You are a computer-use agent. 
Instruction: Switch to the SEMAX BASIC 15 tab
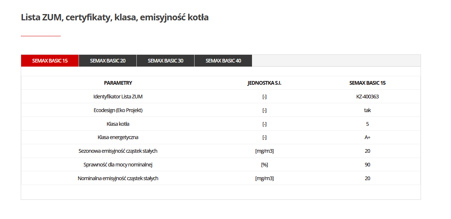click(50, 61)
